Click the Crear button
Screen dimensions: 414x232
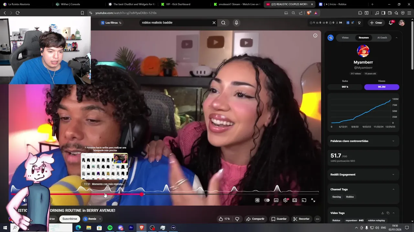point(376,23)
